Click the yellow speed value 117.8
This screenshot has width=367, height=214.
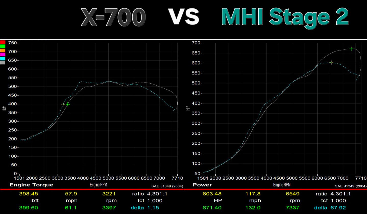(253, 194)
